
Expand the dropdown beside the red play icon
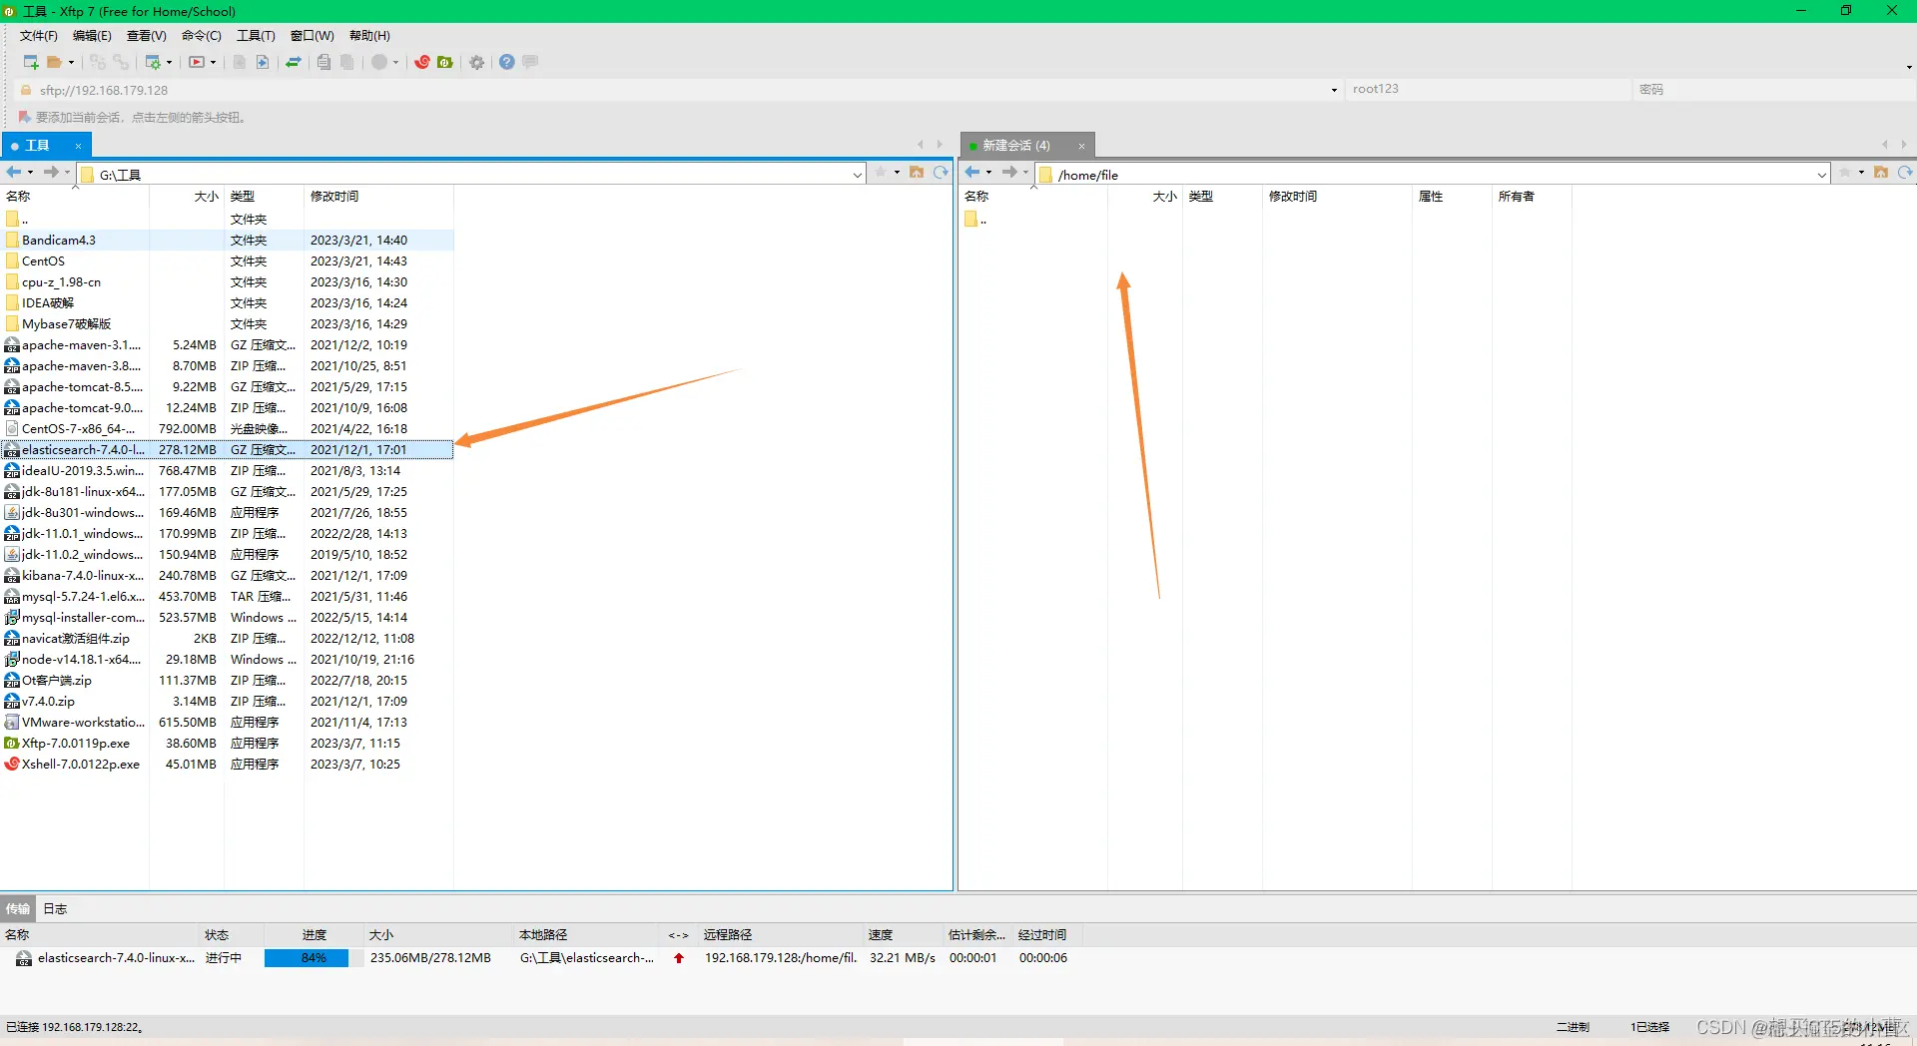coord(213,63)
